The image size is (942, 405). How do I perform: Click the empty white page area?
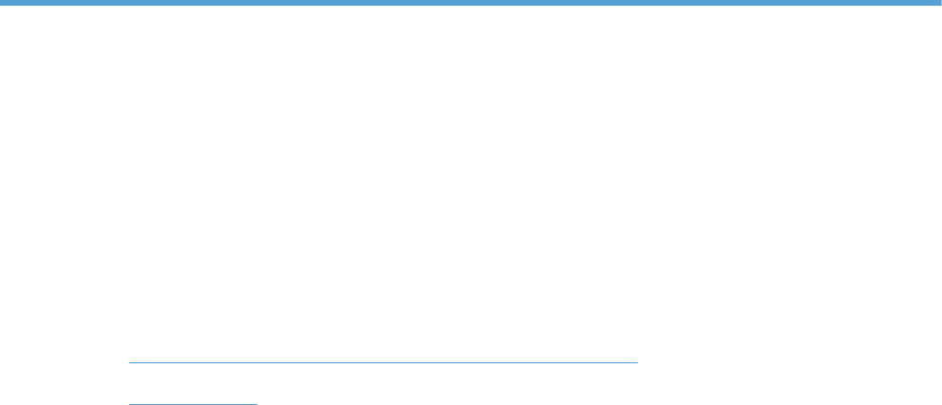[x=471, y=180]
